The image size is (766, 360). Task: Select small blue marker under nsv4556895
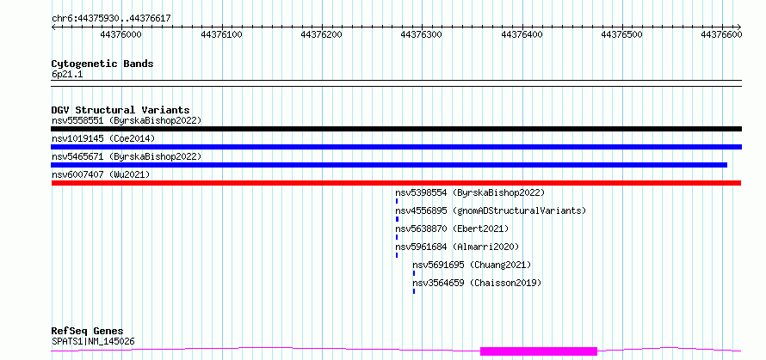pos(397,219)
